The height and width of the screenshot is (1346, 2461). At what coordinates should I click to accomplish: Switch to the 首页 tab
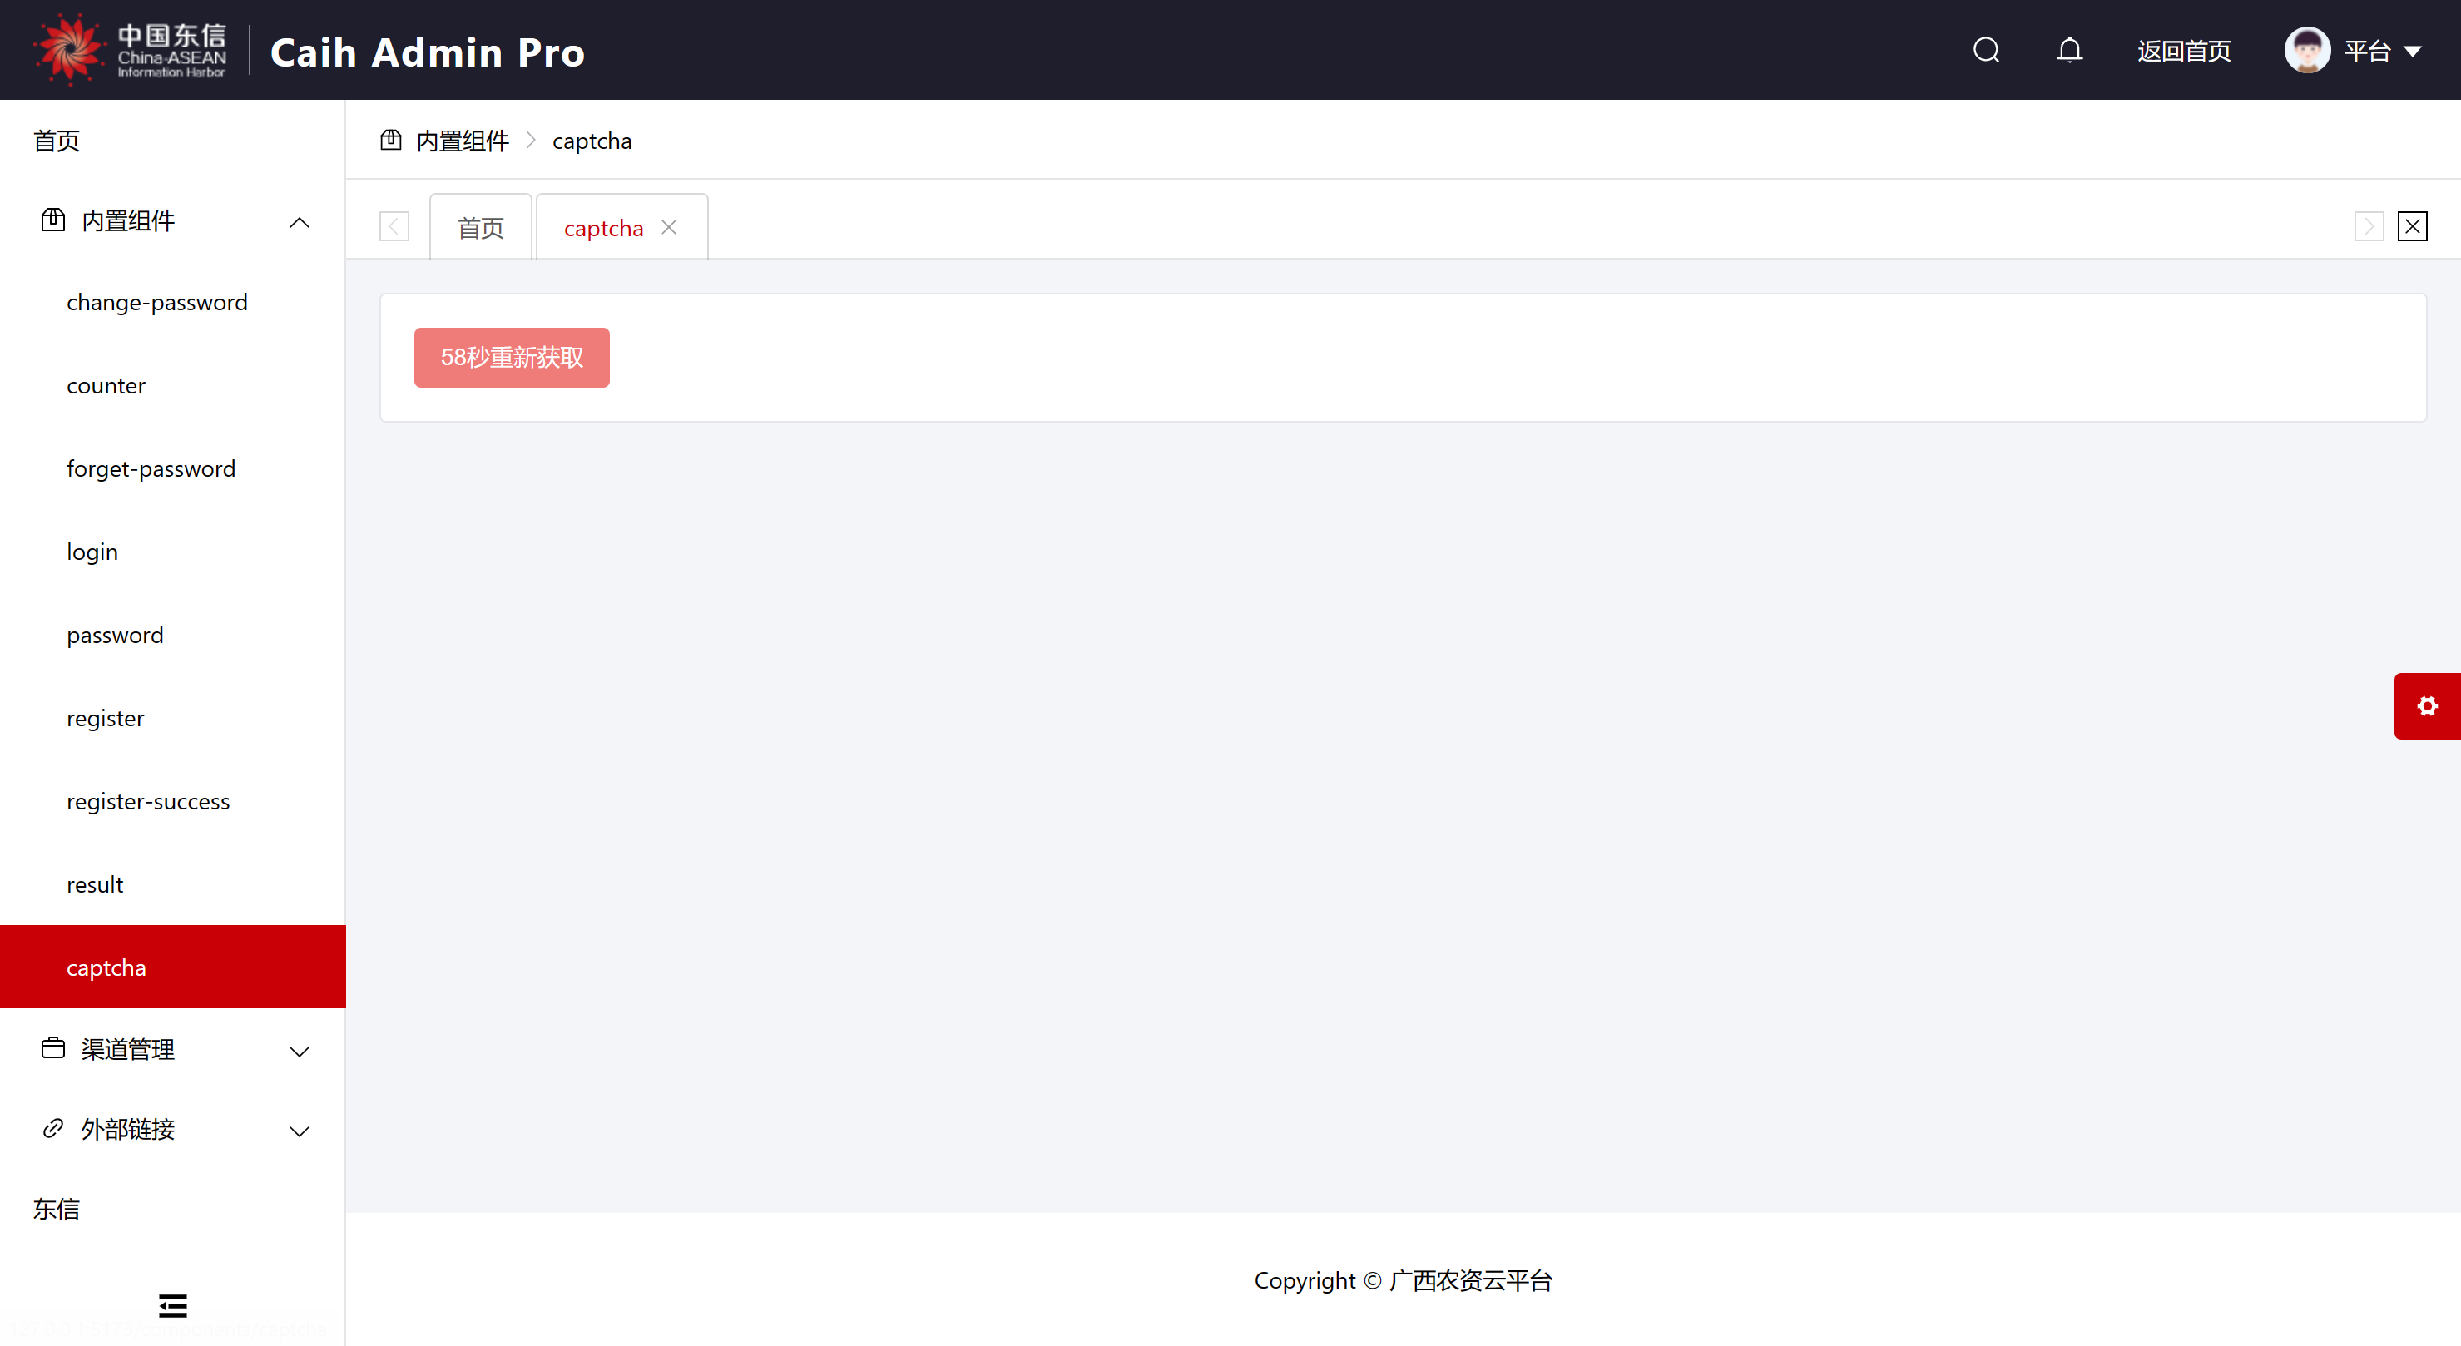481,228
